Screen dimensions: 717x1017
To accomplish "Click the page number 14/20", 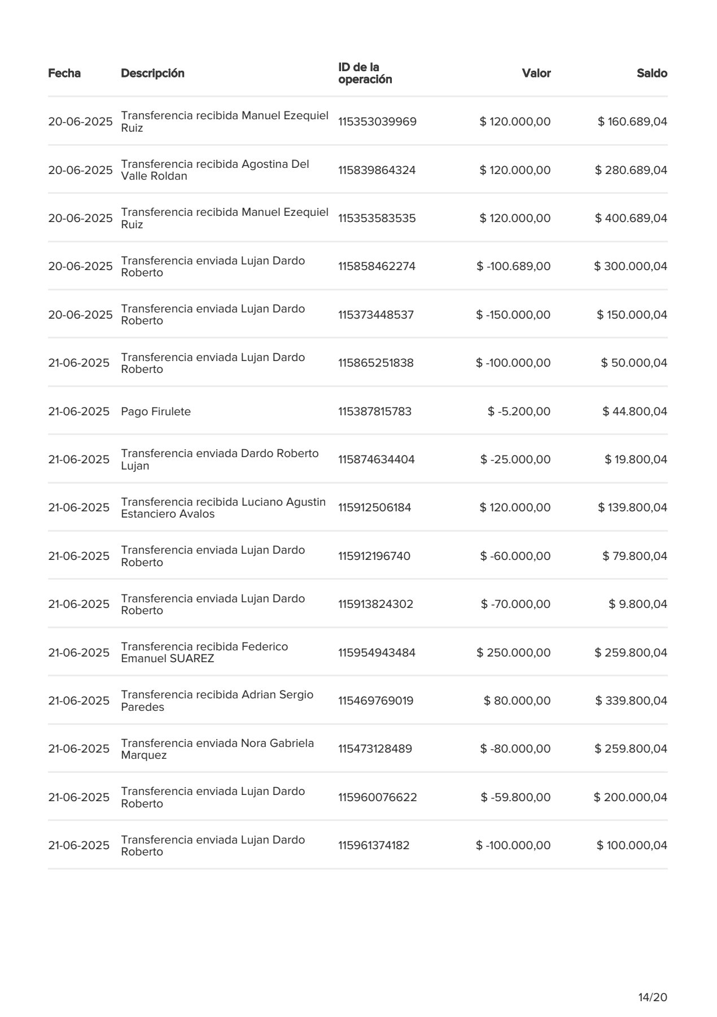I will [x=653, y=998].
